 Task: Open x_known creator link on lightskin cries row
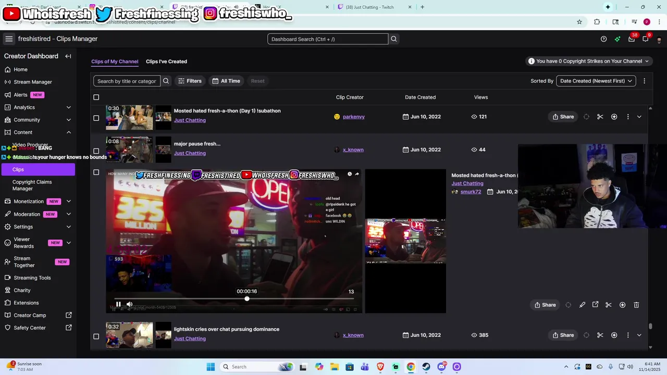coord(353,335)
